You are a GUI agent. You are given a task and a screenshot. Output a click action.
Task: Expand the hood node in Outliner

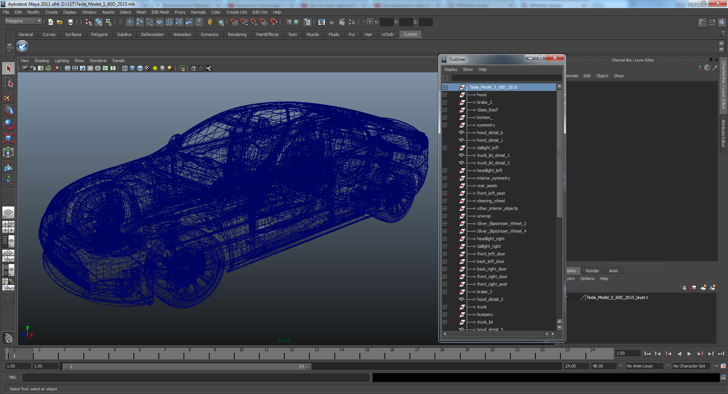click(445, 95)
